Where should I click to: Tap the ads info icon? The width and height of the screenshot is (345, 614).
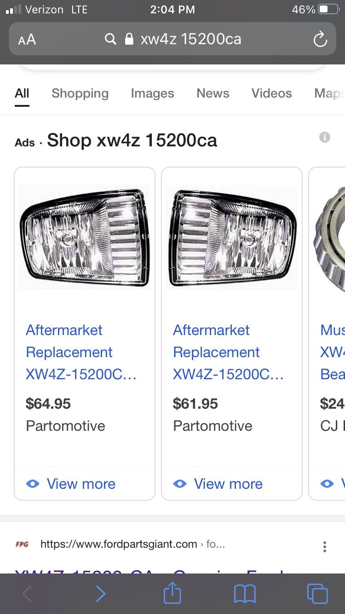tap(325, 137)
